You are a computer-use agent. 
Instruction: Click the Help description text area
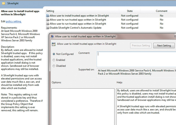coord(146,107)
